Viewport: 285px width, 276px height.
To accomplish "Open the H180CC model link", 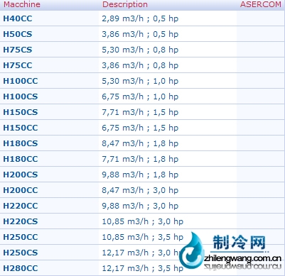I will [x=21, y=159].
